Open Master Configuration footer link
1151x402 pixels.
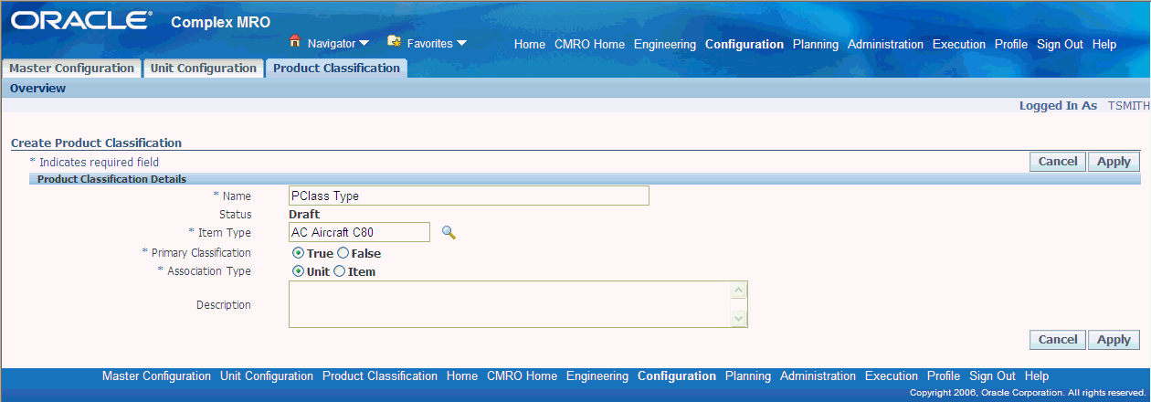point(156,376)
